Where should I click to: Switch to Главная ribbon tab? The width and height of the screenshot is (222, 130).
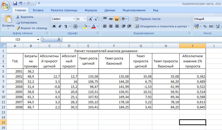[x=20, y=10]
